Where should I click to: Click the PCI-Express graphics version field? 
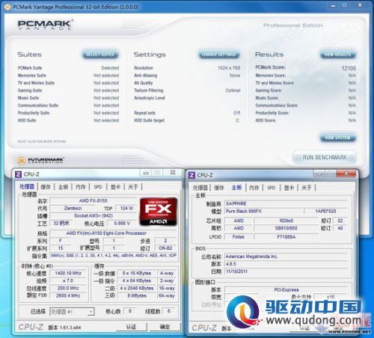pos(286,290)
